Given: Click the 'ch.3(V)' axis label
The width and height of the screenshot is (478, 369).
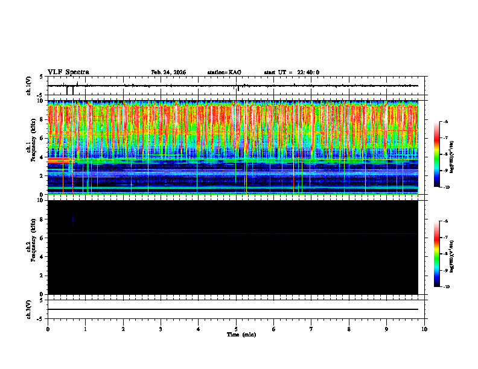Looking at the screenshot, I should pos(29,309).
